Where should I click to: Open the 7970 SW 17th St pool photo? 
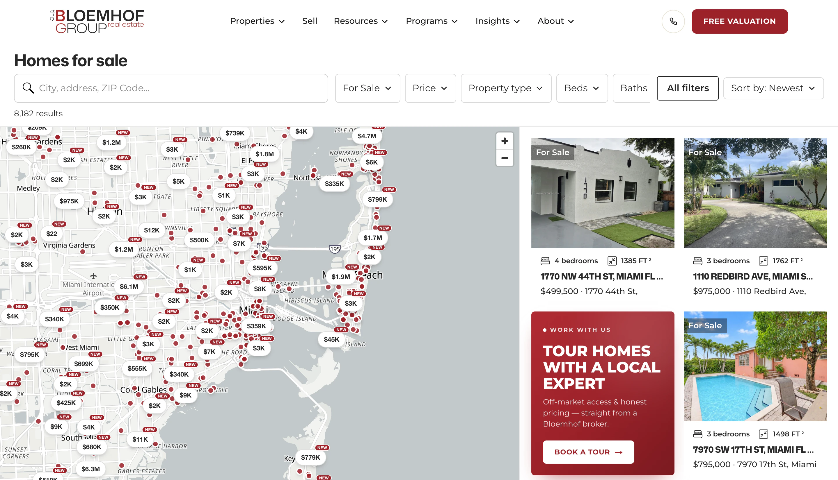(x=755, y=366)
